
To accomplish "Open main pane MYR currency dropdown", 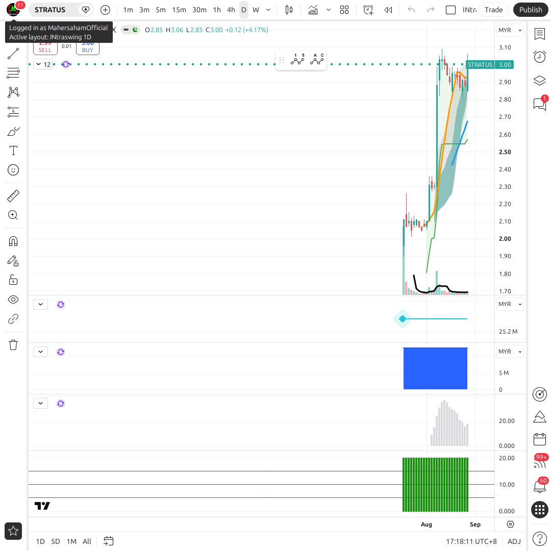I will [510, 30].
